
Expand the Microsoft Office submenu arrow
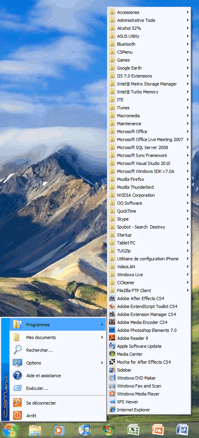point(188,132)
